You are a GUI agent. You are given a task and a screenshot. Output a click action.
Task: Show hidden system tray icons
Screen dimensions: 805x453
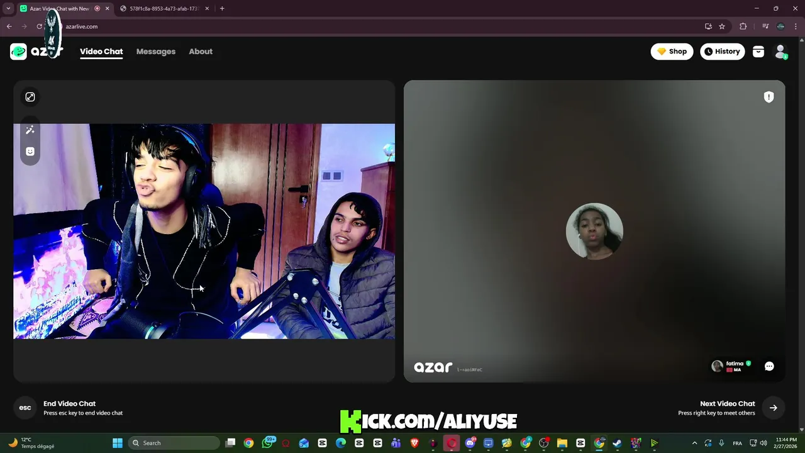(x=694, y=443)
